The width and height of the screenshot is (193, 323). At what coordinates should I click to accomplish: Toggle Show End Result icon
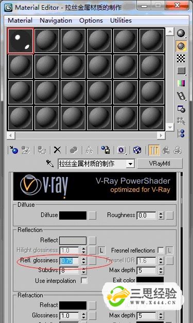click(153, 150)
